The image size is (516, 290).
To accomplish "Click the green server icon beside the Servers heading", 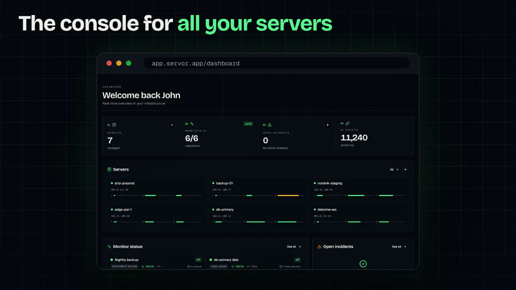I will point(109,169).
